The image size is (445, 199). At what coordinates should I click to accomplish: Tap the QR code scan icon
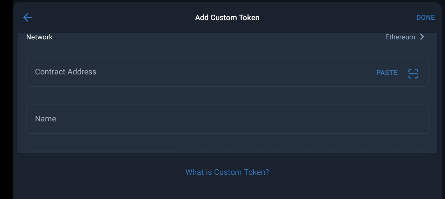[413, 74]
